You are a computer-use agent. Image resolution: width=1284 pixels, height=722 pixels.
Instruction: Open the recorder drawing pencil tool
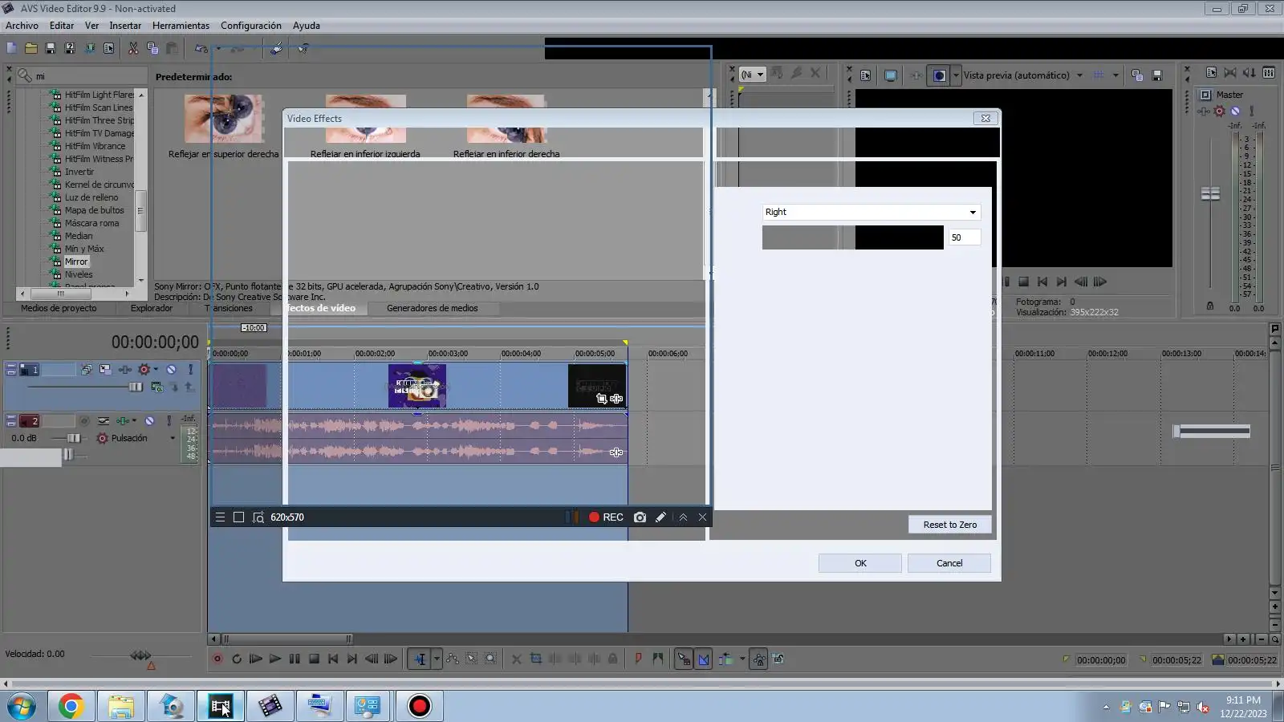660,517
